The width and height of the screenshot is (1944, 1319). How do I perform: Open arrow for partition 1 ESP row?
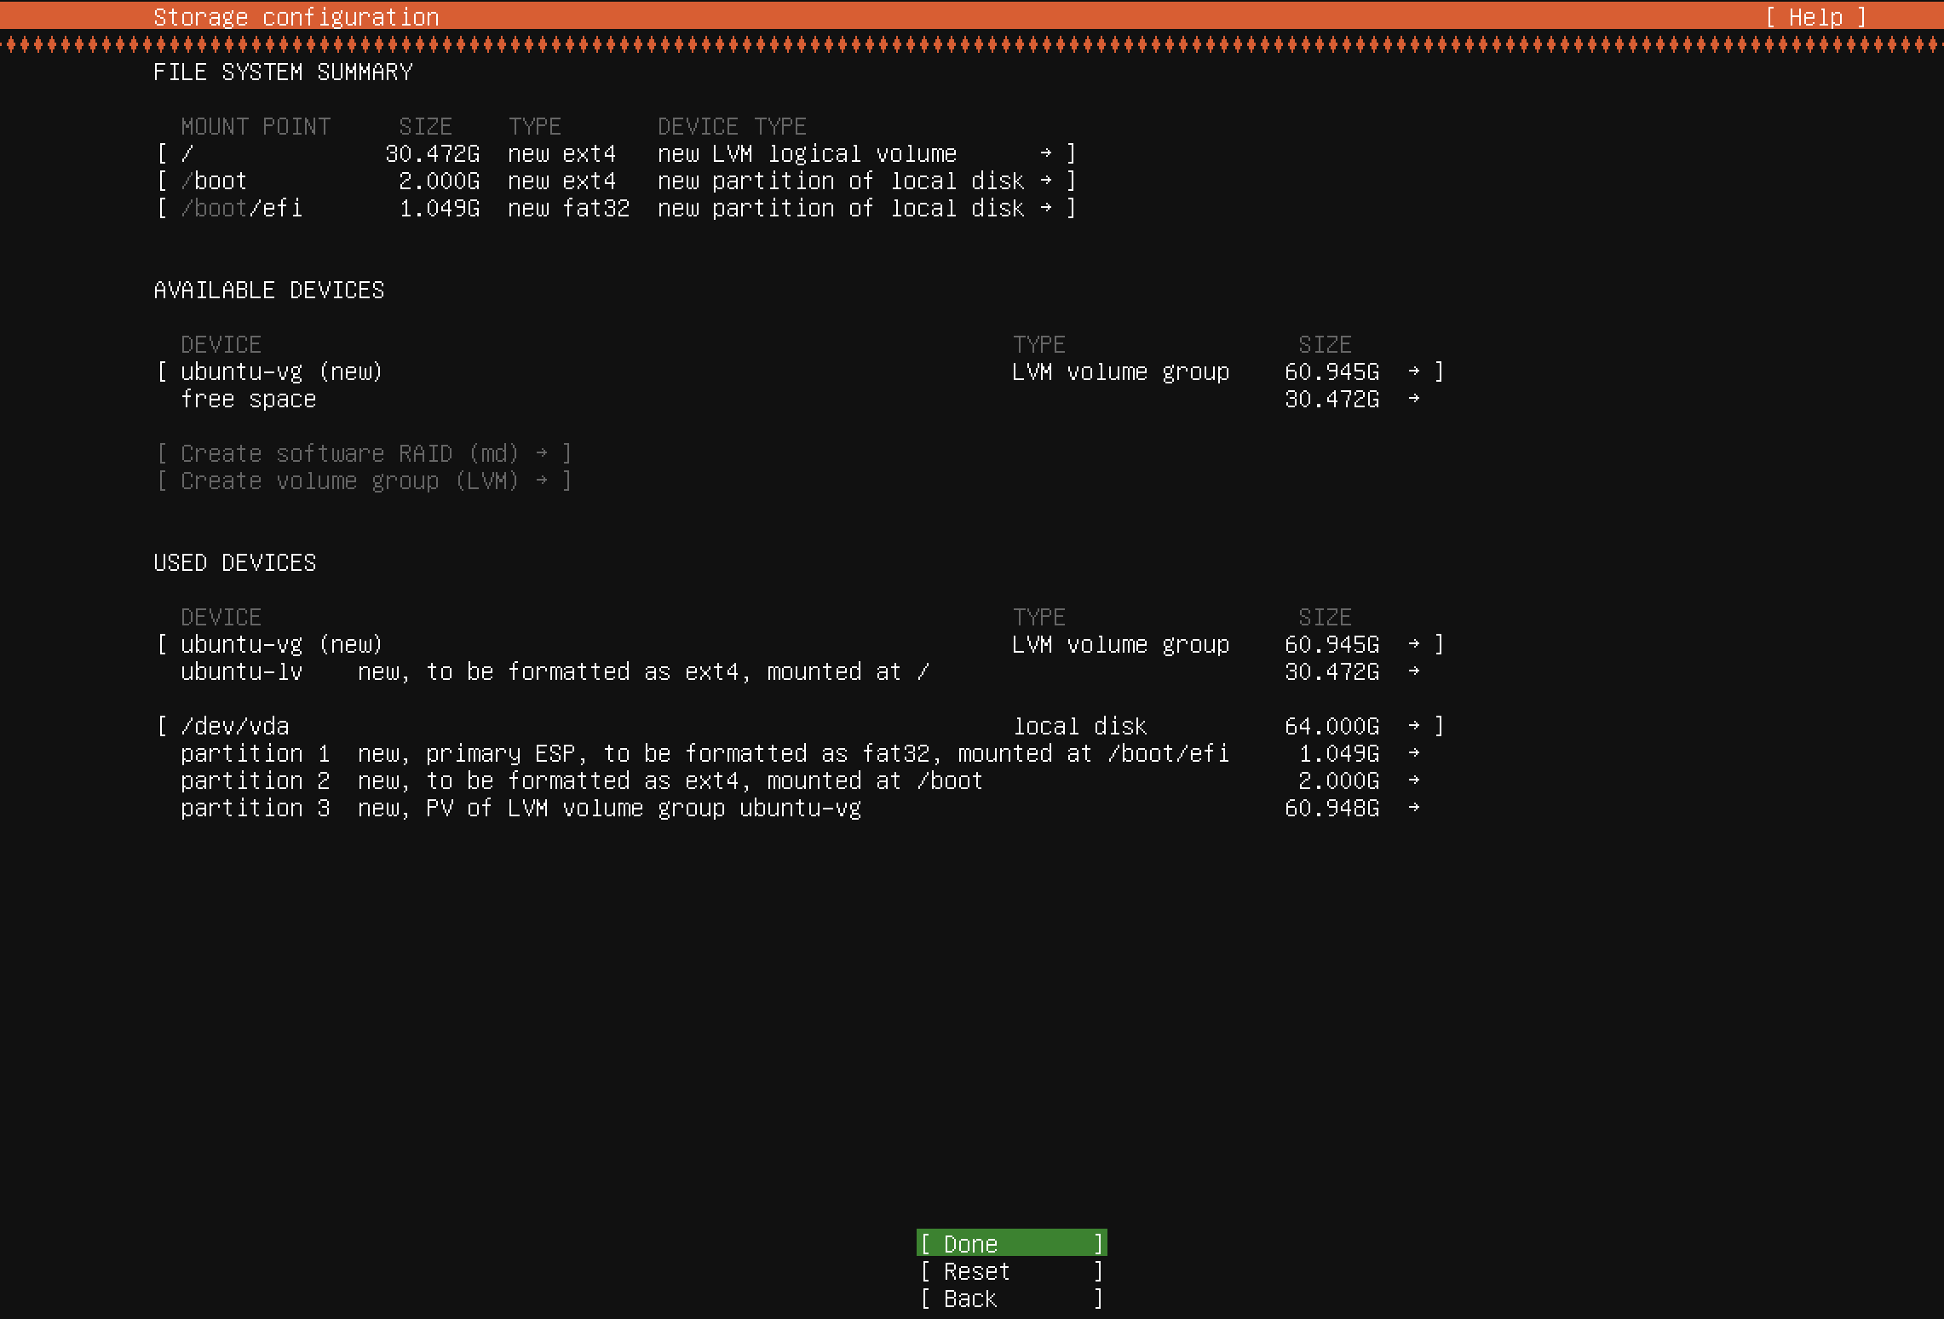point(1414,753)
